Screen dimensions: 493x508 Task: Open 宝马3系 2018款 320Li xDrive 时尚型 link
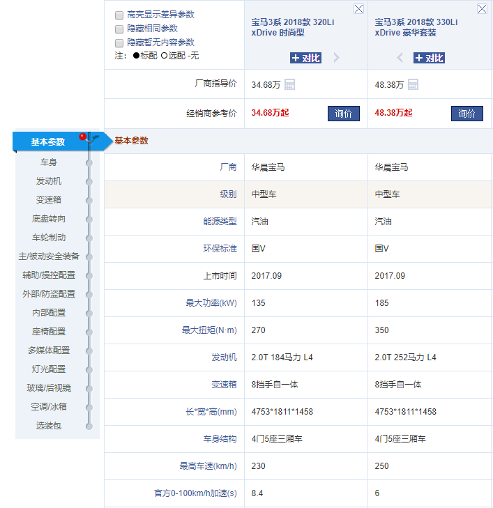pyautogui.click(x=293, y=27)
